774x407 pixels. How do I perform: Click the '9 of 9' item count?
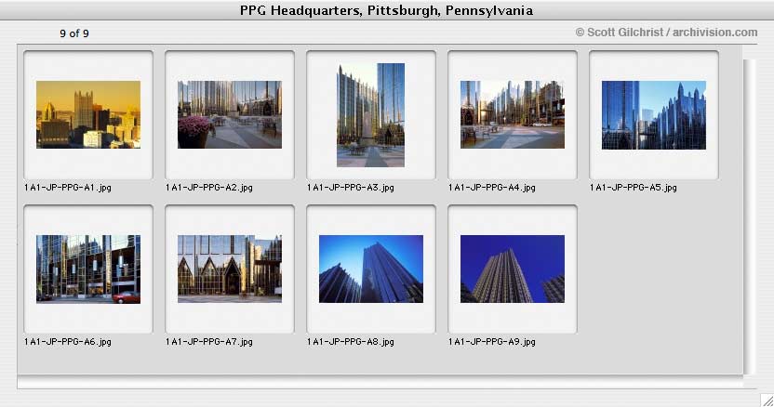pyautogui.click(x=74, y=33)
